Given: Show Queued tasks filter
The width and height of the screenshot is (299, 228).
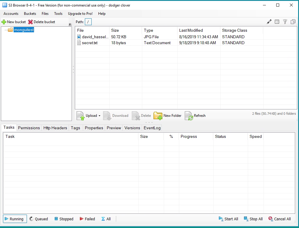Looking at the screenshot, I should coord(39,219).
